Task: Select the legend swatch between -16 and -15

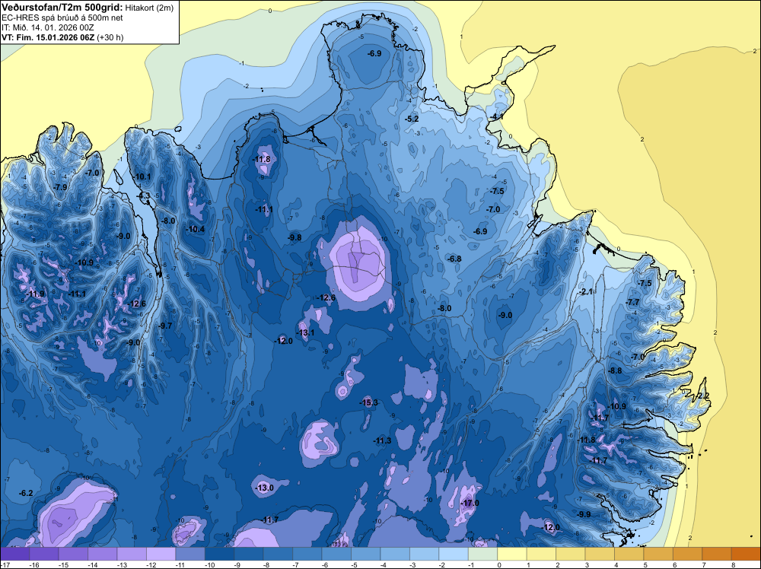Action: (44, 554)
